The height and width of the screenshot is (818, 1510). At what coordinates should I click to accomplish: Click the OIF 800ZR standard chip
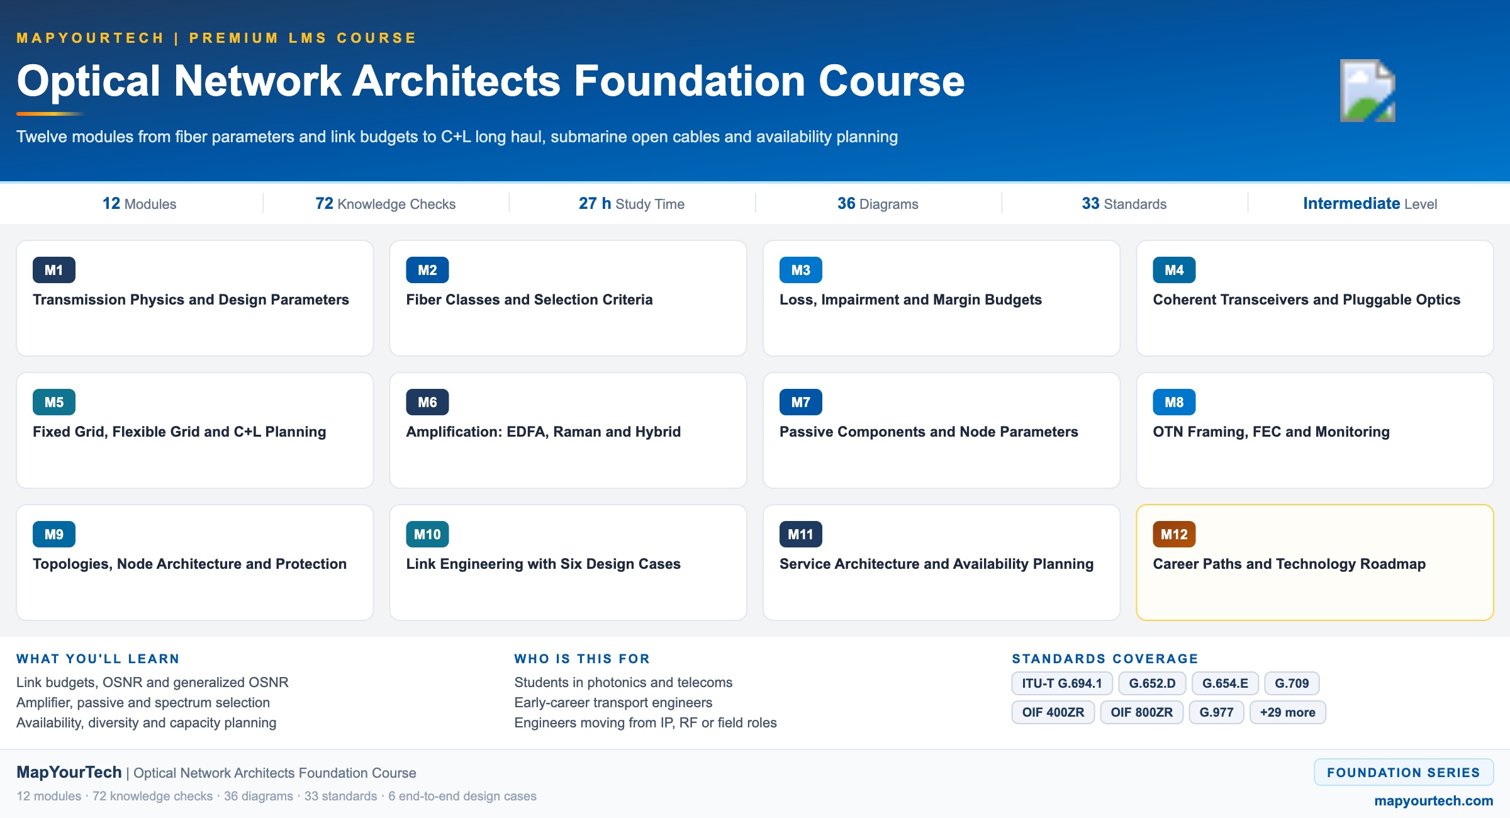coord(1142,712)
